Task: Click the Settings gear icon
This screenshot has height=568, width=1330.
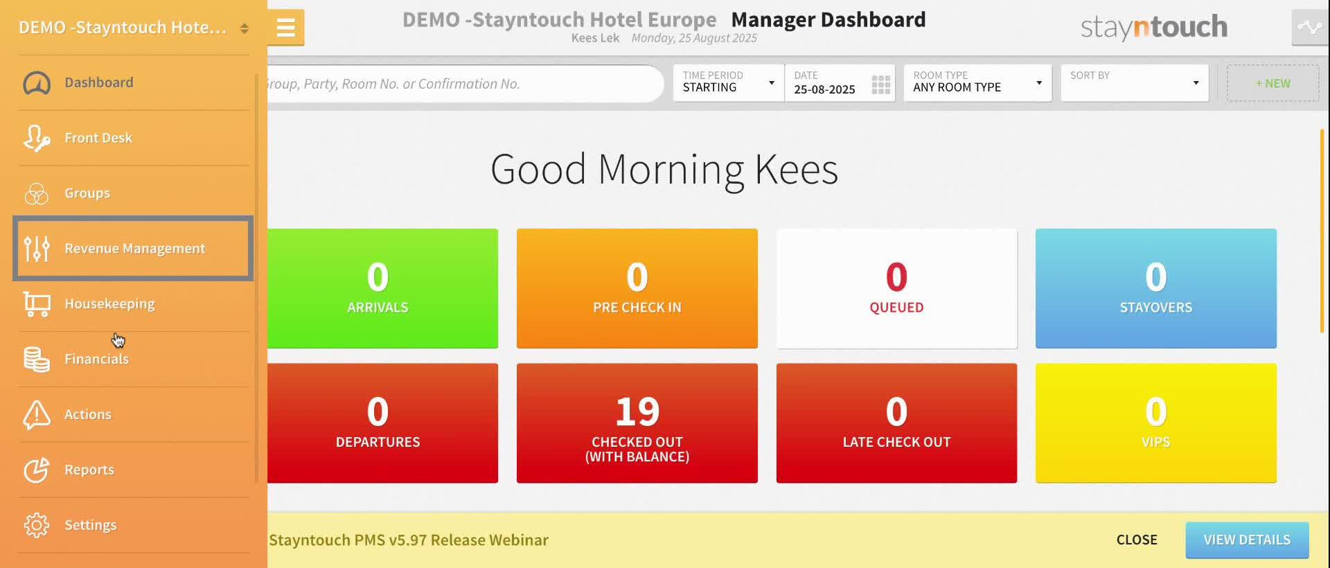Action: coord(37,525)
